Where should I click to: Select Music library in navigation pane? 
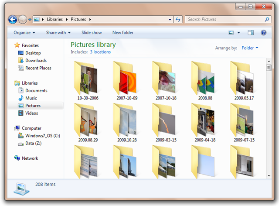(x=31, y=98)
